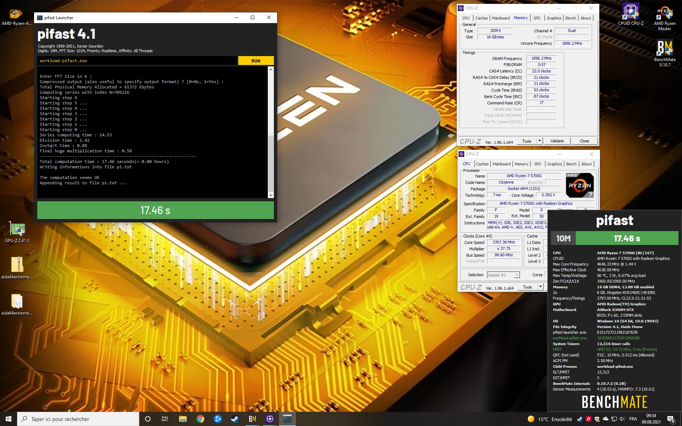Click the taskbar search box
Image resolution: width=682 pixels, height=426 pixels.
78,419
